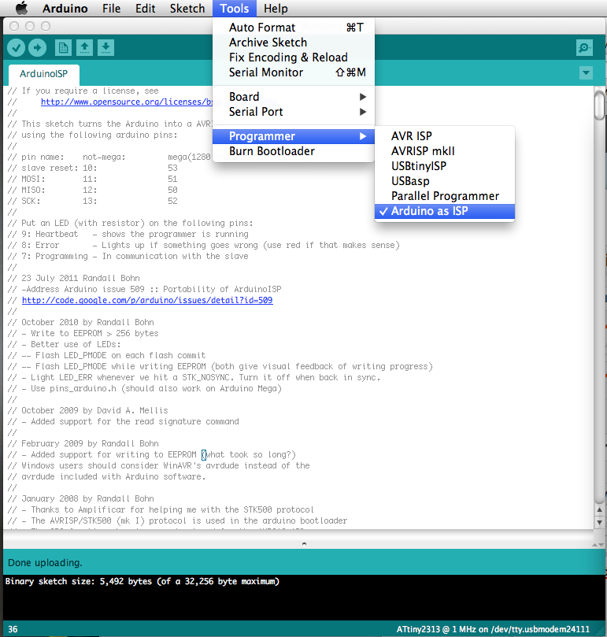Click the 'Put an LED (with resistor)' comment line
This screenshot has height=637, width=607.
[131, 223]
